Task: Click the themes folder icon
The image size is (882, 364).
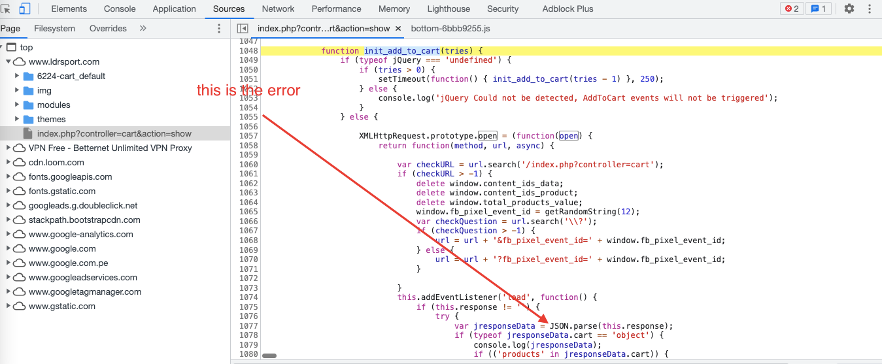Action: click(28, 119)
